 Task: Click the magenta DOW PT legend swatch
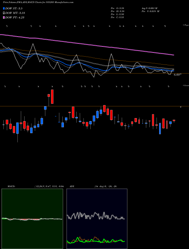coord(4,17)
